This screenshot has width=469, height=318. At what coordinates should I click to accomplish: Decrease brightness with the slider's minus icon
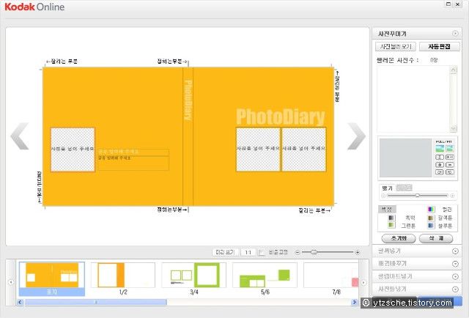click(x=383, y=196)
